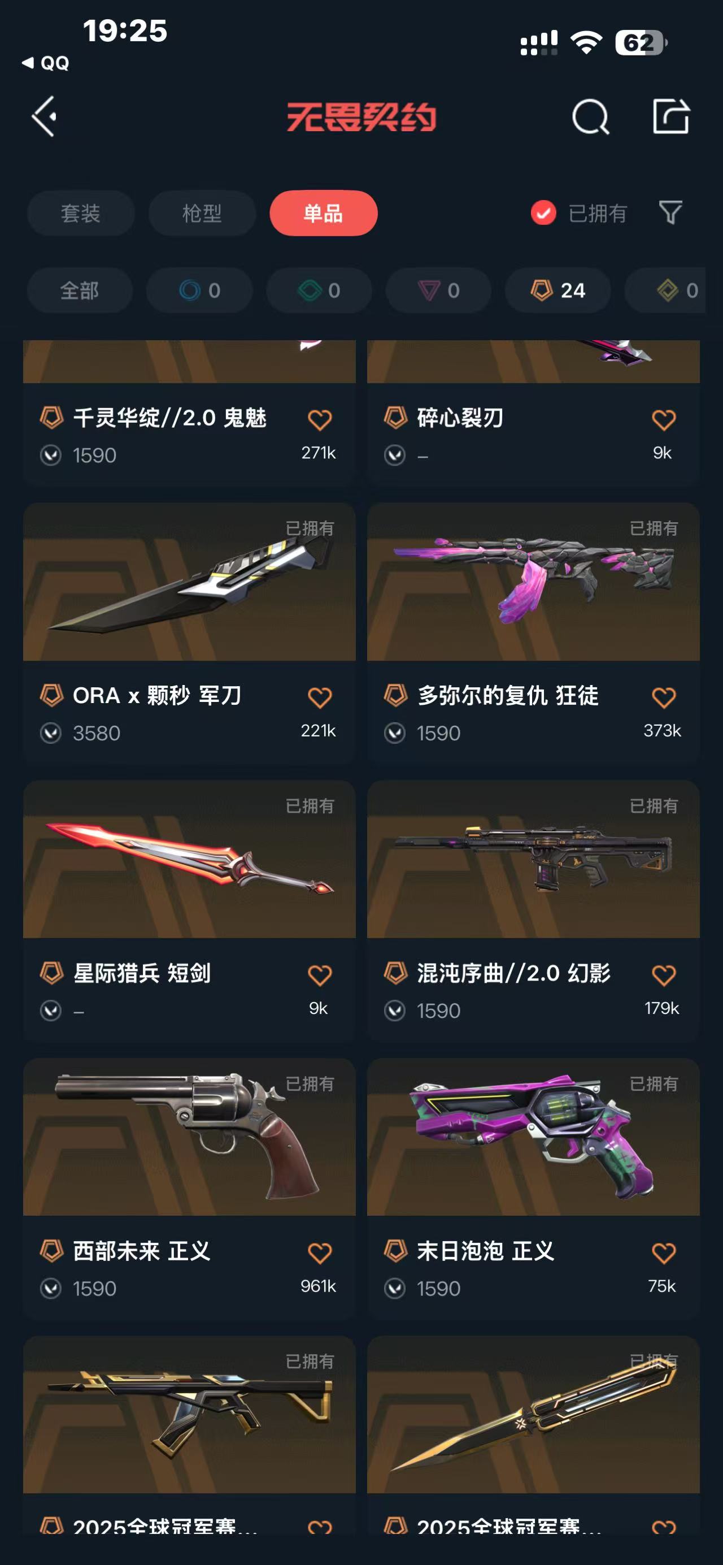Open 星际猎兵 短剑 skin thumbnail
The width and height of the screenshot is (723, 1565).
(189, 859)
